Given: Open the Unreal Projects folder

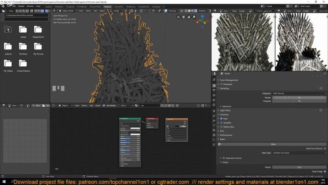Looking at the screenshot, I should coord(23,64).
